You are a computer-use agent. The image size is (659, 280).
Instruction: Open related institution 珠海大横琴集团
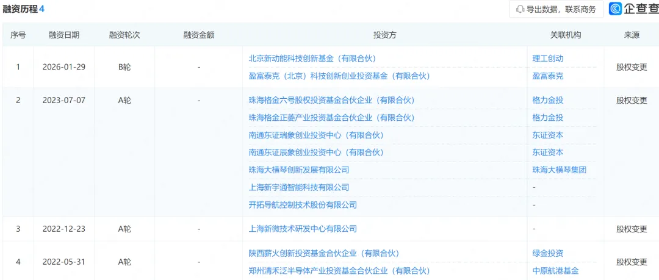pyautogui.click(x=559, y=170)
